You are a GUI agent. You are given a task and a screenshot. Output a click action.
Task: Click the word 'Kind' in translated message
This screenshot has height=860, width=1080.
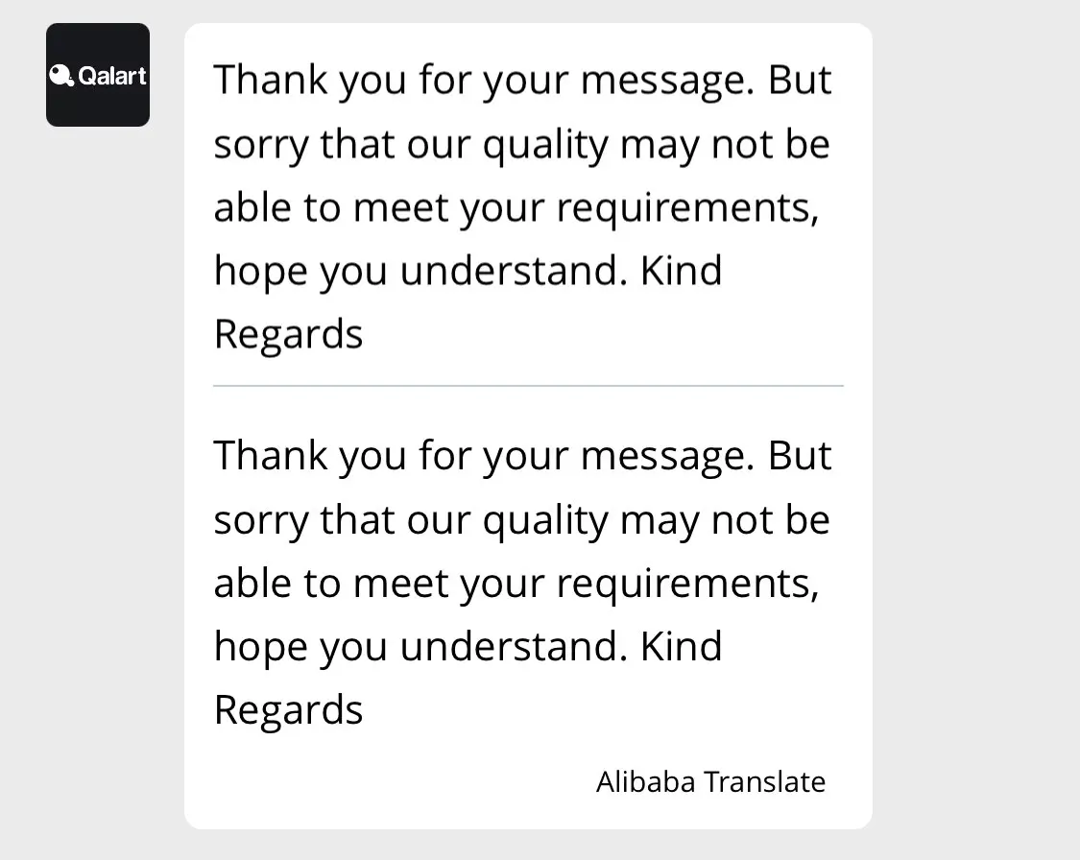[x=681, y=646]
